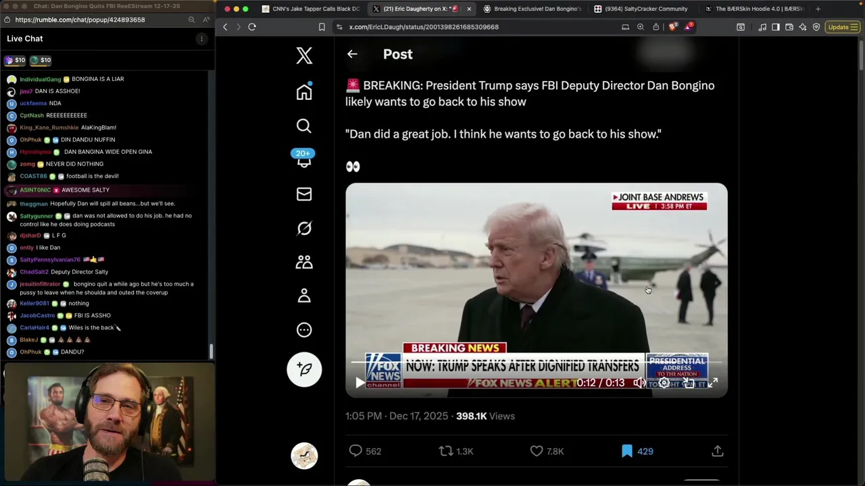Screen dimensions: 865x486
Task: Go back with the Post header arrow
Action: (352, 54)
